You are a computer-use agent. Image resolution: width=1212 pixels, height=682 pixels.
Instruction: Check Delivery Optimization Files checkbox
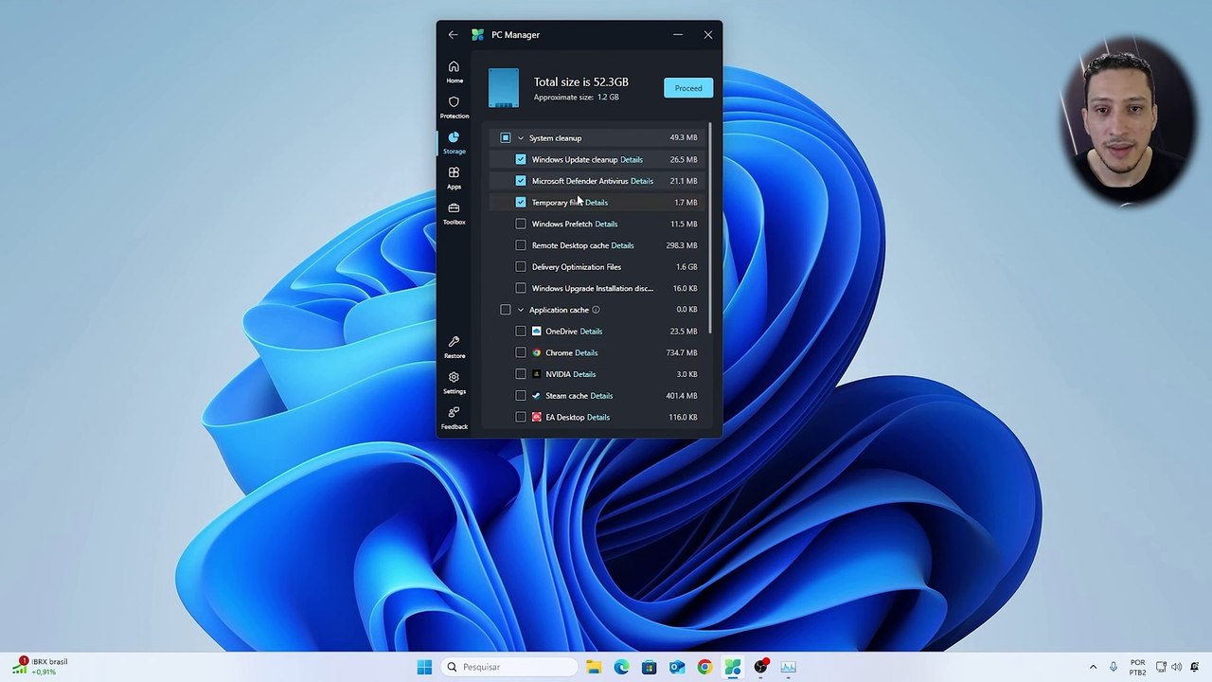[521, 267]
